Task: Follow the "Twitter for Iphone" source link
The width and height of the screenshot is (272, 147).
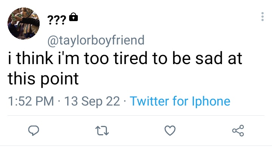Action: (x=180, y=101)
